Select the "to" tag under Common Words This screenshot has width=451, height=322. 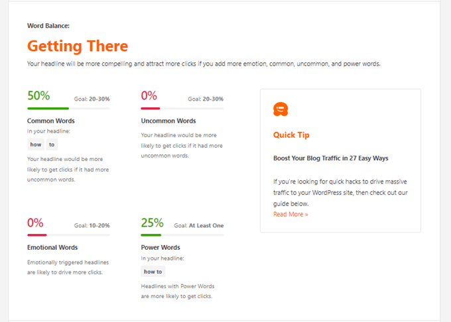pos(52,144)
